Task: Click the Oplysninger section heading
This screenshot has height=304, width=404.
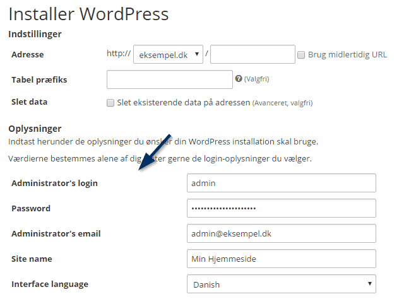Action: point(35,129)
